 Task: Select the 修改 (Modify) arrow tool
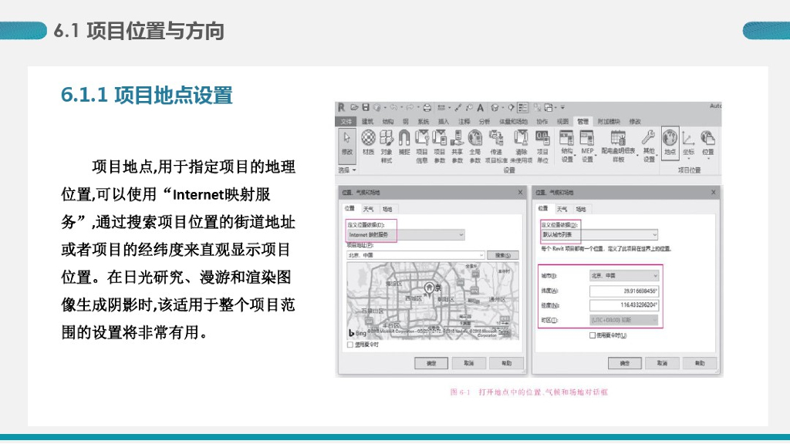coord(347,145)
